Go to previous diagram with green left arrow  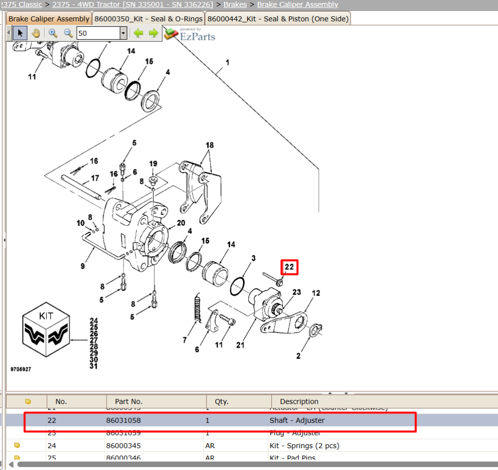click(x=138, y=33)
